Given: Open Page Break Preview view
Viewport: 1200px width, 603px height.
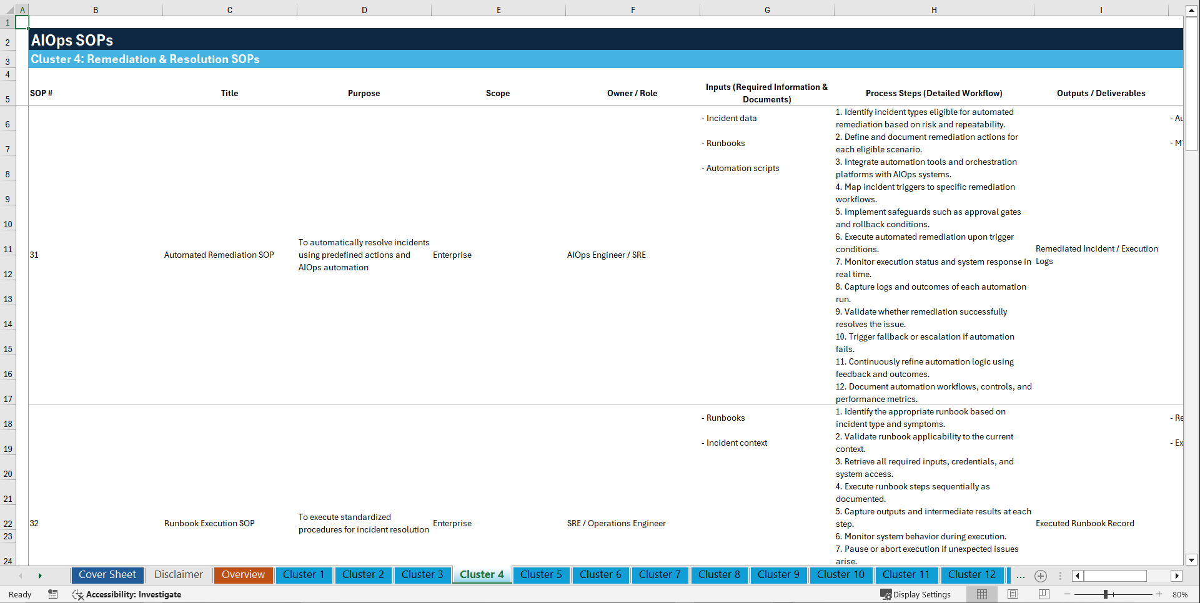Looking at the screenshot, I should tap(1044, 594).
